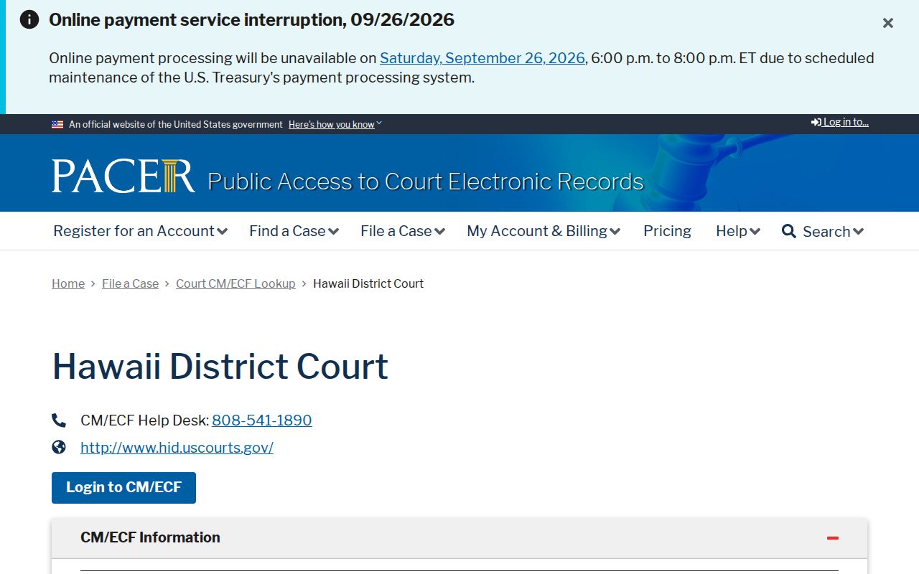Open Find a Case dropdown
This screenshot has height=574, width=919.
294,231
